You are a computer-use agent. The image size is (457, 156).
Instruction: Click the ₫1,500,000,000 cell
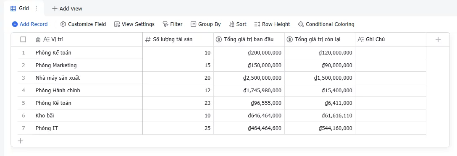[320, 78]
